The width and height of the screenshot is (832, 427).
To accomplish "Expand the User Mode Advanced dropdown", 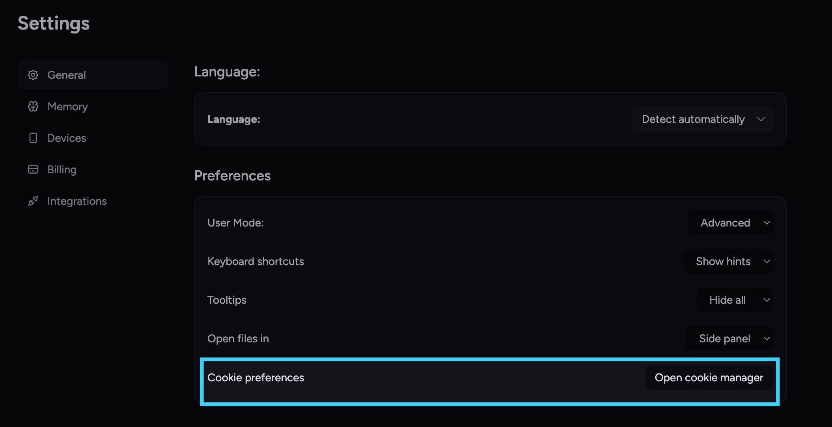I will point(730,223).
